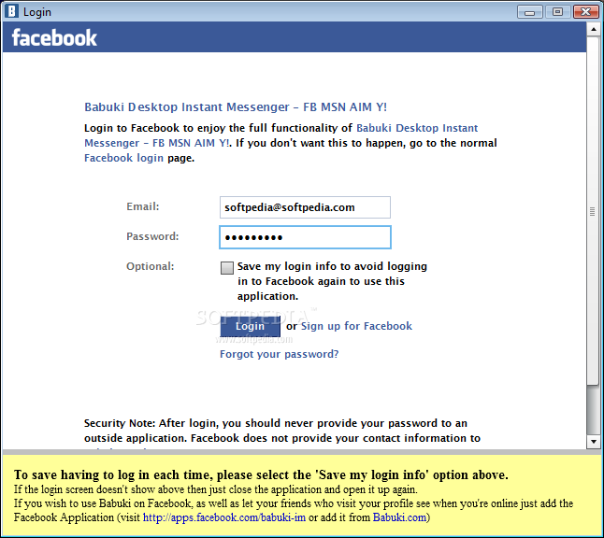Enable the Save my login info checkbox
The width and height of the screenshot is (604, 538).
227,268
